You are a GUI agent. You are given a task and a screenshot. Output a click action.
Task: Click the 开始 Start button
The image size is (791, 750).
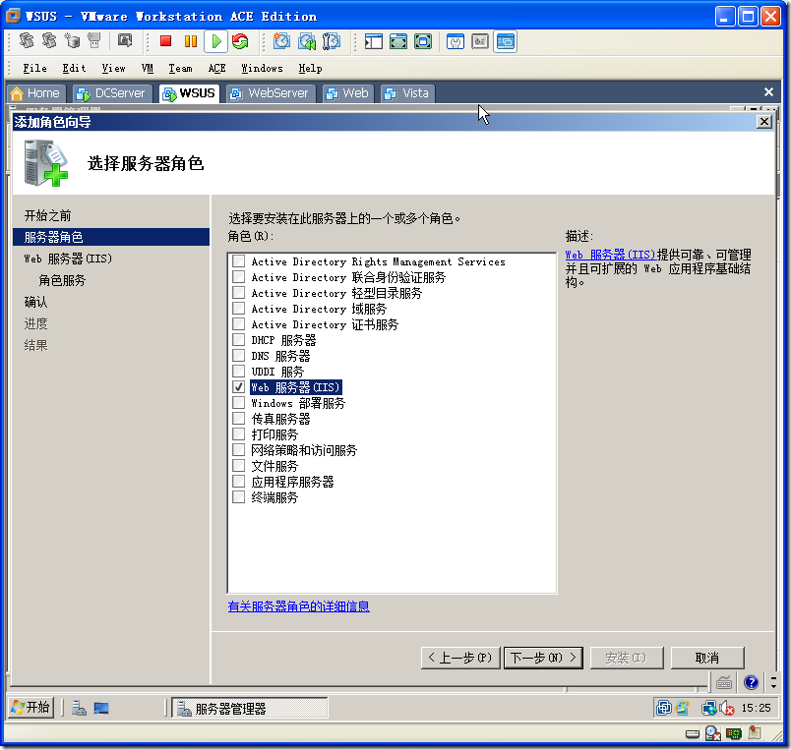(31, 708)
